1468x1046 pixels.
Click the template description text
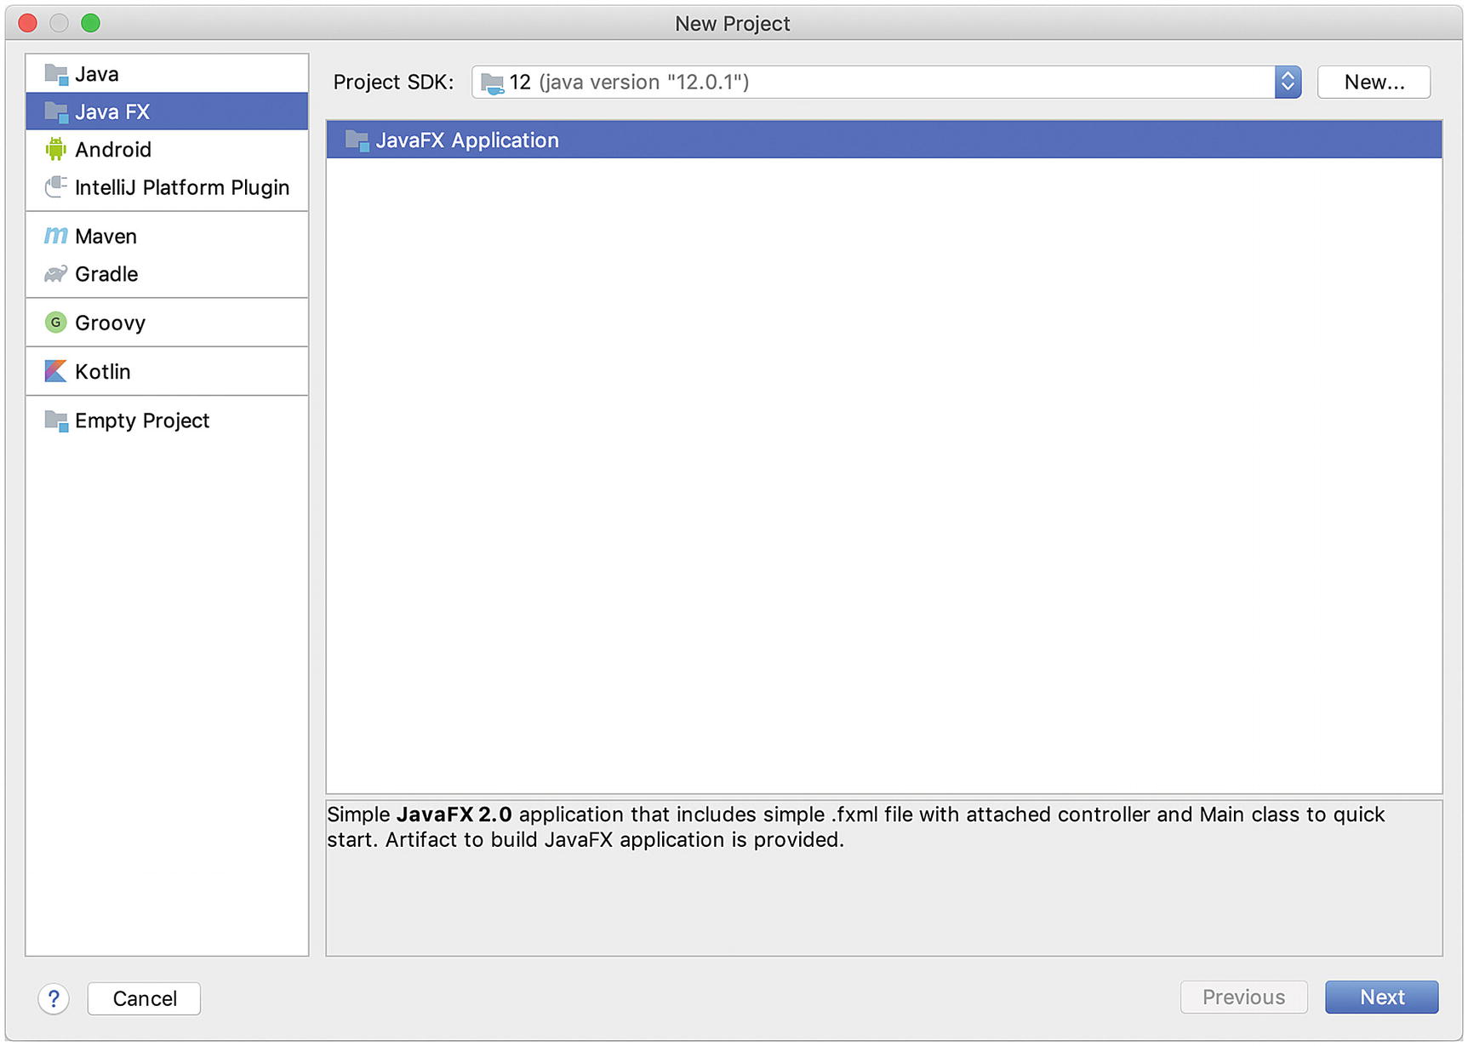point(855,827)
